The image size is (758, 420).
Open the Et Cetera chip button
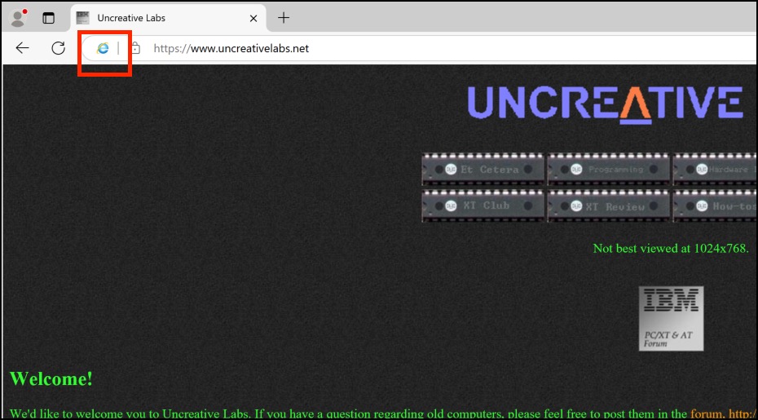483,170
